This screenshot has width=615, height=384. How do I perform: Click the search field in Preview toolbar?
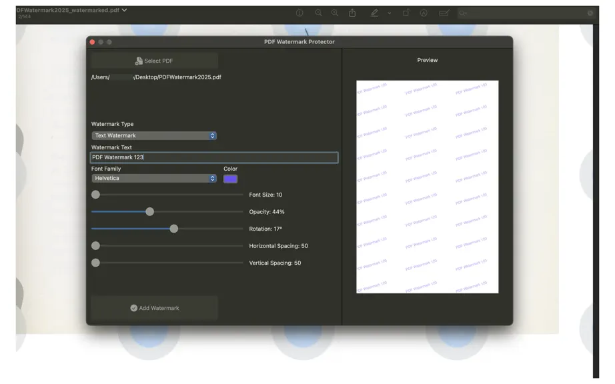click(x=526, y=13)
